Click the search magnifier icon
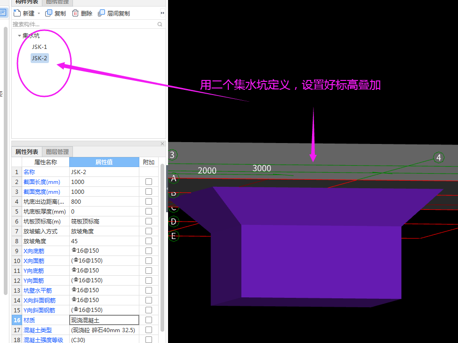Image resolution: width=458 pixels, height=343 pixels. click(160, 24)
